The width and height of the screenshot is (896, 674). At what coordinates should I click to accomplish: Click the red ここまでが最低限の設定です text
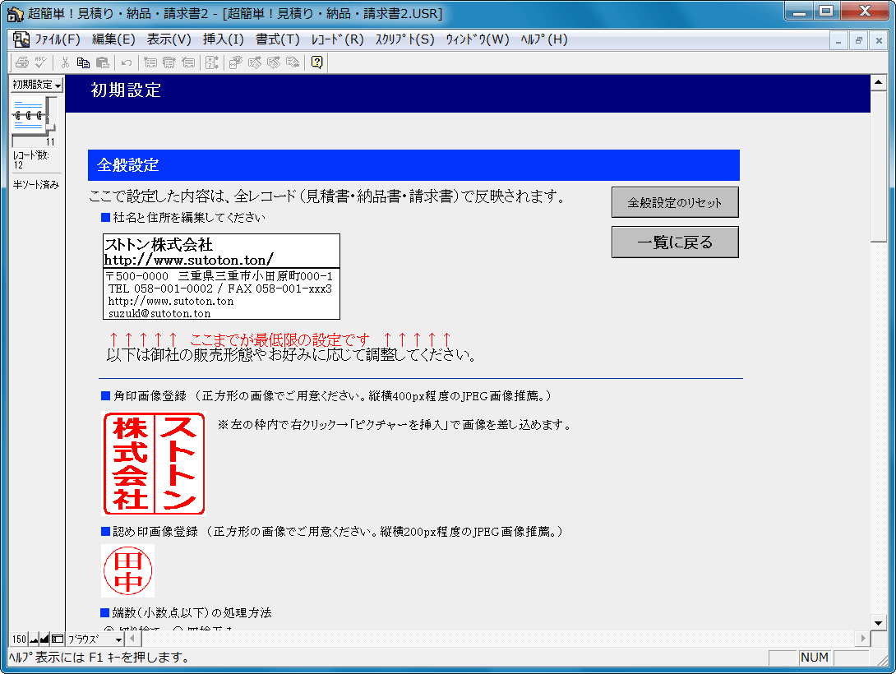(x=279, y=339)
